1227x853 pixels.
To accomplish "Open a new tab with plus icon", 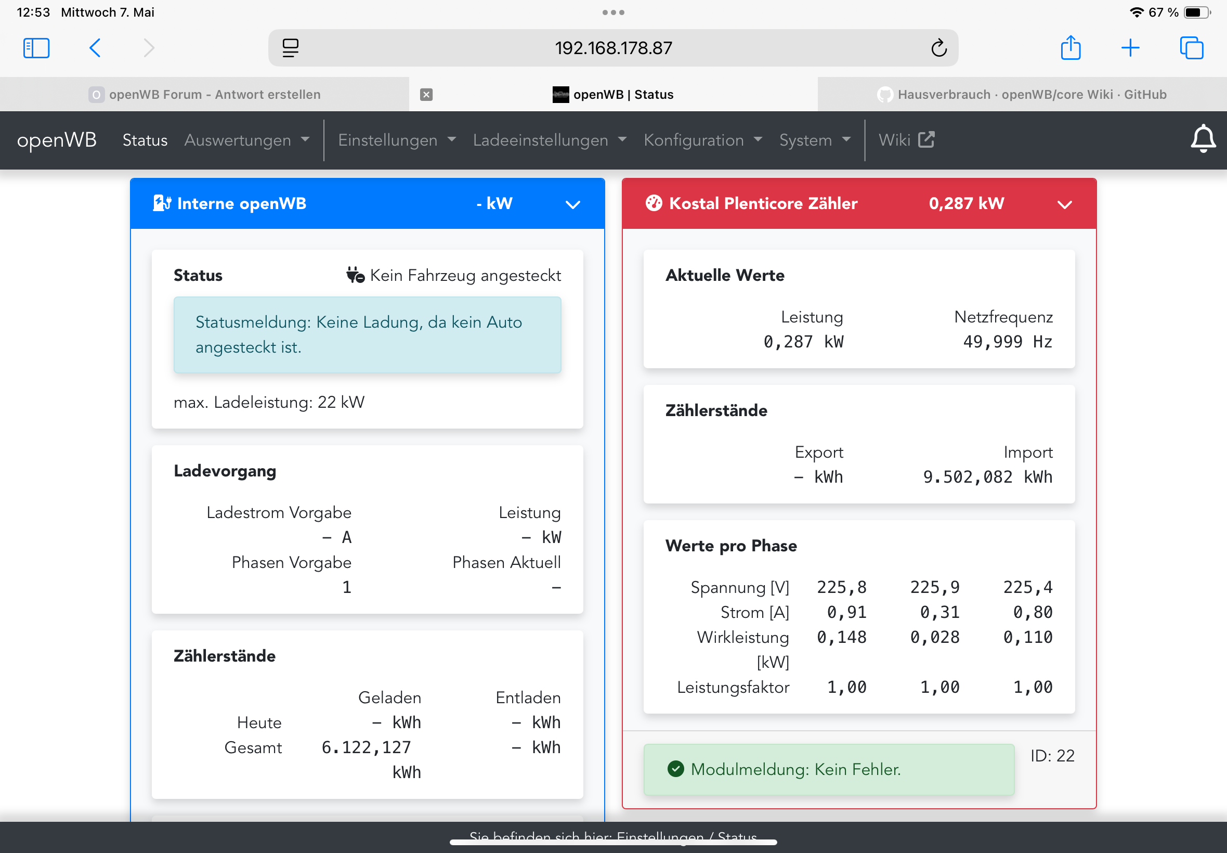I will pos(1130,48).
